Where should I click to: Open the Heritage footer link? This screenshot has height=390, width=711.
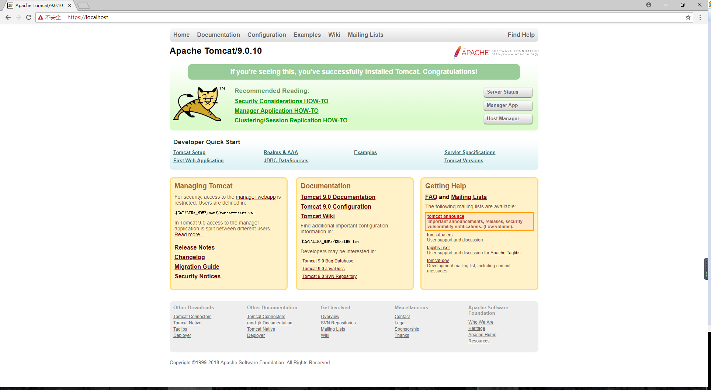tap(476, 328)
